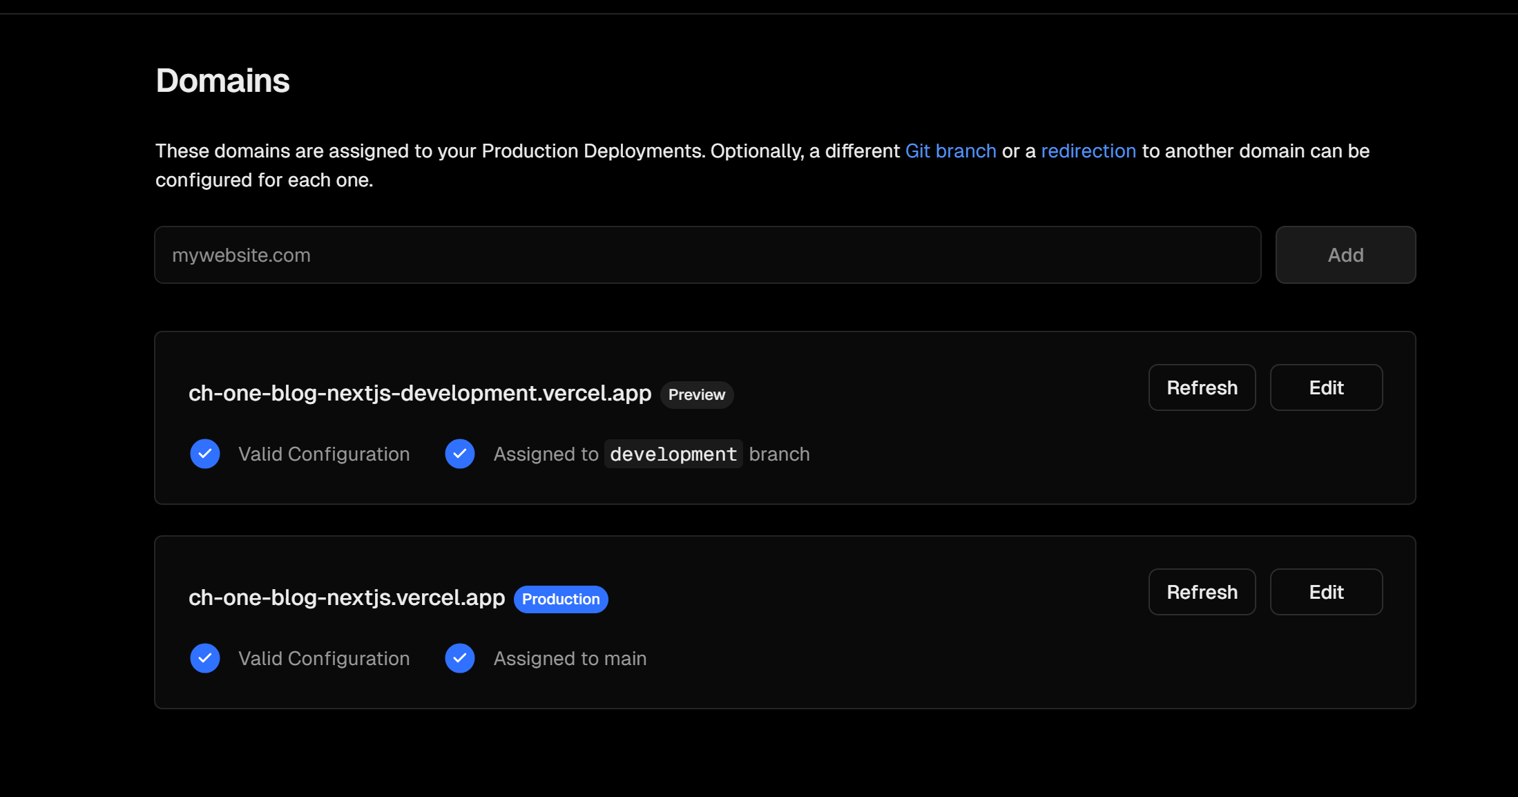The image size is (1518, 797).
Task: Click the Refresh icon for Production domain
Action: 1202,591
